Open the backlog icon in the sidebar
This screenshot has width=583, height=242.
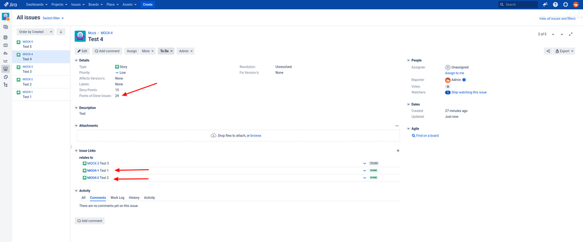tap(6, 37)
